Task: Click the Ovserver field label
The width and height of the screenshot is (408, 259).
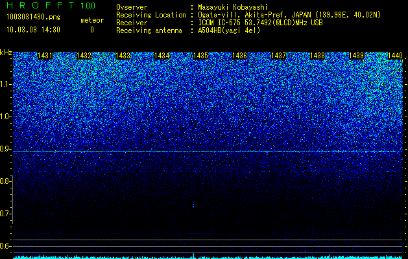Action: click(132, 7)
